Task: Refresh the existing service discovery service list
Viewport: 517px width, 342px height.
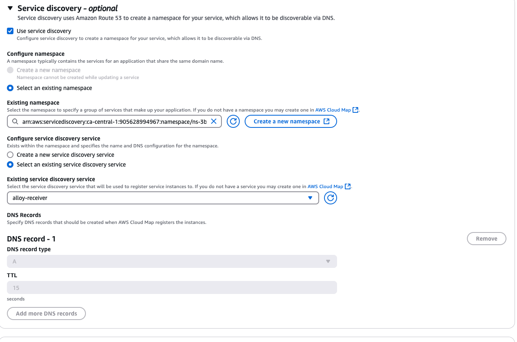Action: [x=330, y=198]
